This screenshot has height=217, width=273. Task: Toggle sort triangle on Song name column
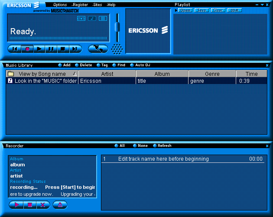click(x=75, y=74)
